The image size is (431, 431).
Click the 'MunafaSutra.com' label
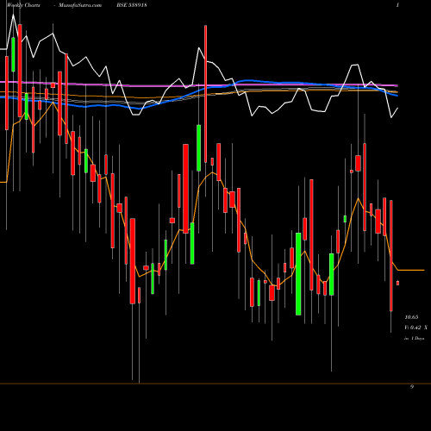pyautogui.click(x=80, y=5)
